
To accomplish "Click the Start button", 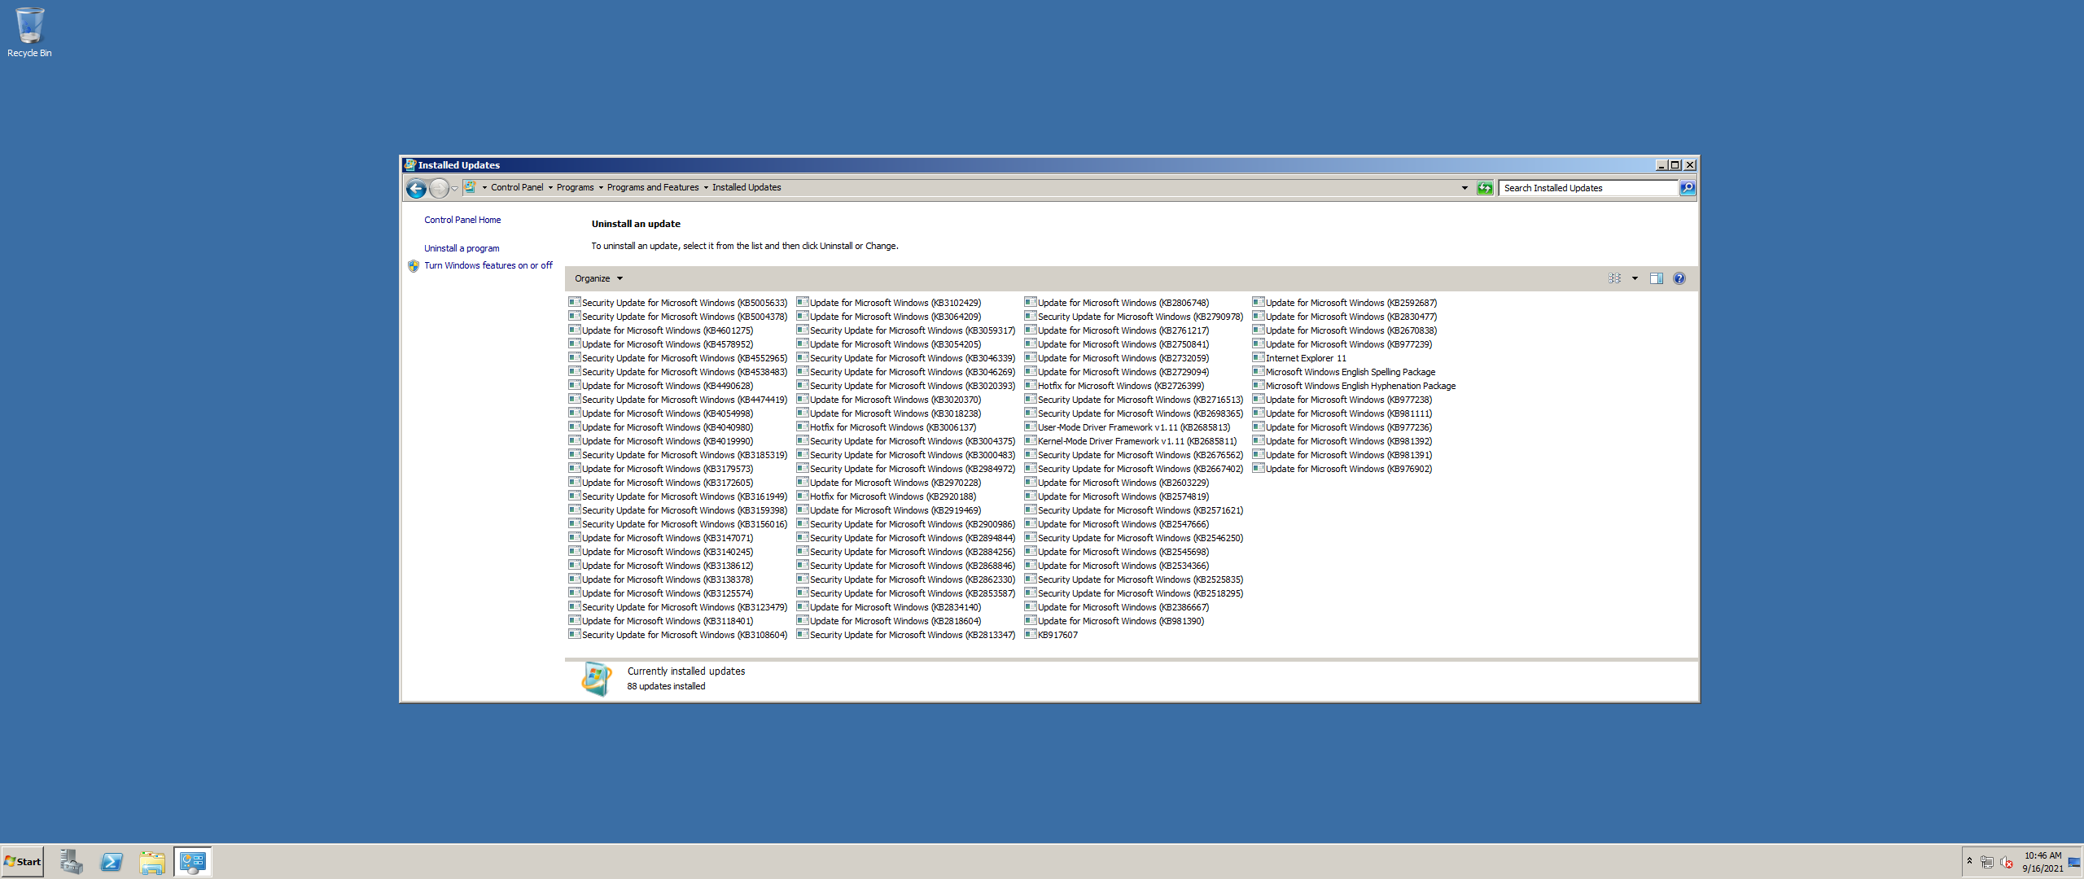I will tap(23, 862).
